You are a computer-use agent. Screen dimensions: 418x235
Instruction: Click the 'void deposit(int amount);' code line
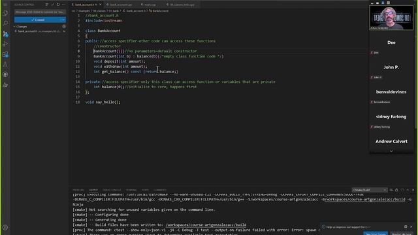coord(120,61)
